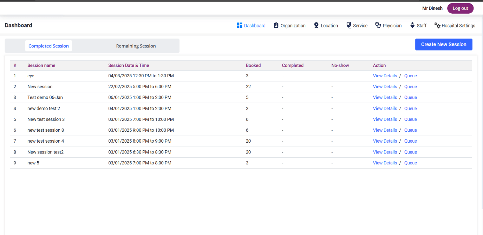View Details of new test session 4
This screenshot has width=483, height=235.
point(385,141)
